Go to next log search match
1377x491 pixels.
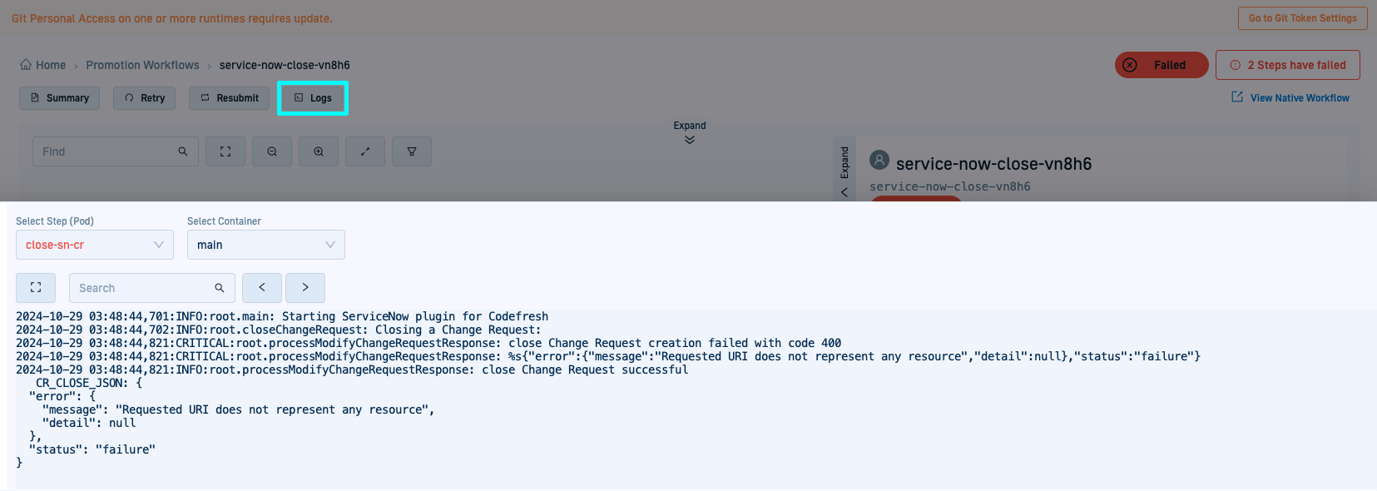tap(305, 288)
